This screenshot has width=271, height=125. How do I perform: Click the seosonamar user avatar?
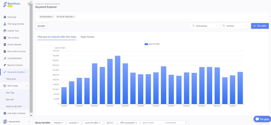coord(5,121)
